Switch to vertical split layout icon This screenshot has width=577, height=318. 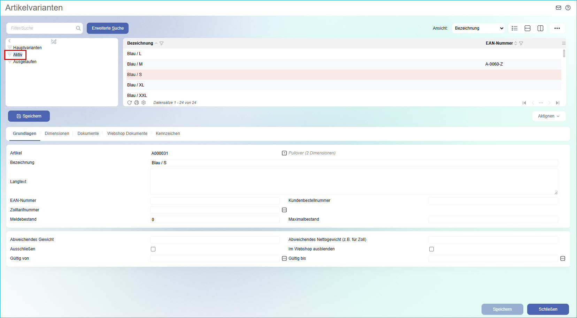(x=540, y=28)
